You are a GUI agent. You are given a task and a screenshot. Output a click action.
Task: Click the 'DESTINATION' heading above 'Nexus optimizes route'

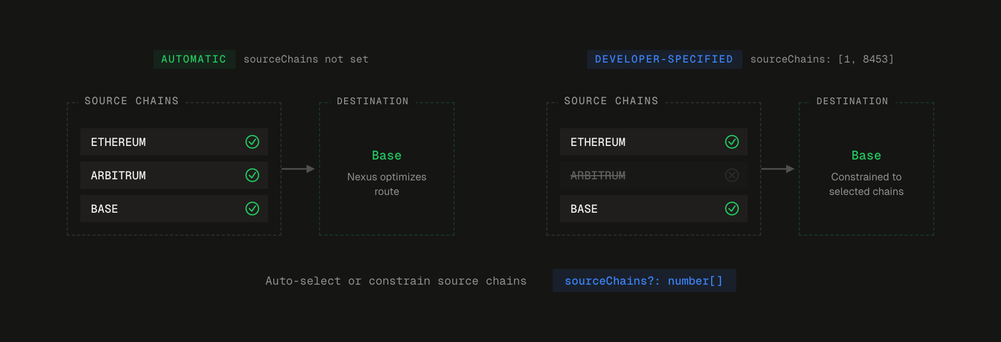(373, 101)
